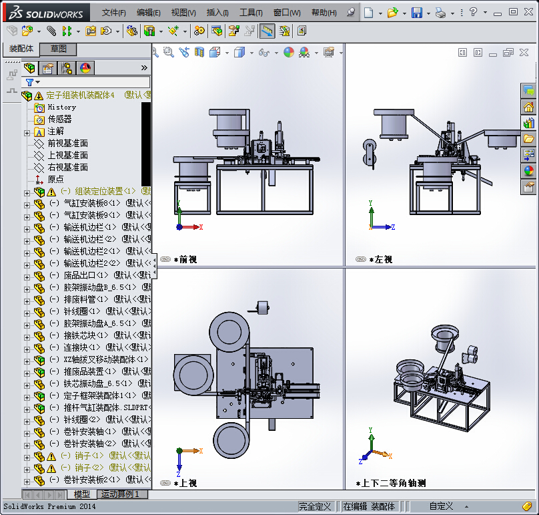
Task: Click the Assembly Features icon
Action: [x=149, y=31]
